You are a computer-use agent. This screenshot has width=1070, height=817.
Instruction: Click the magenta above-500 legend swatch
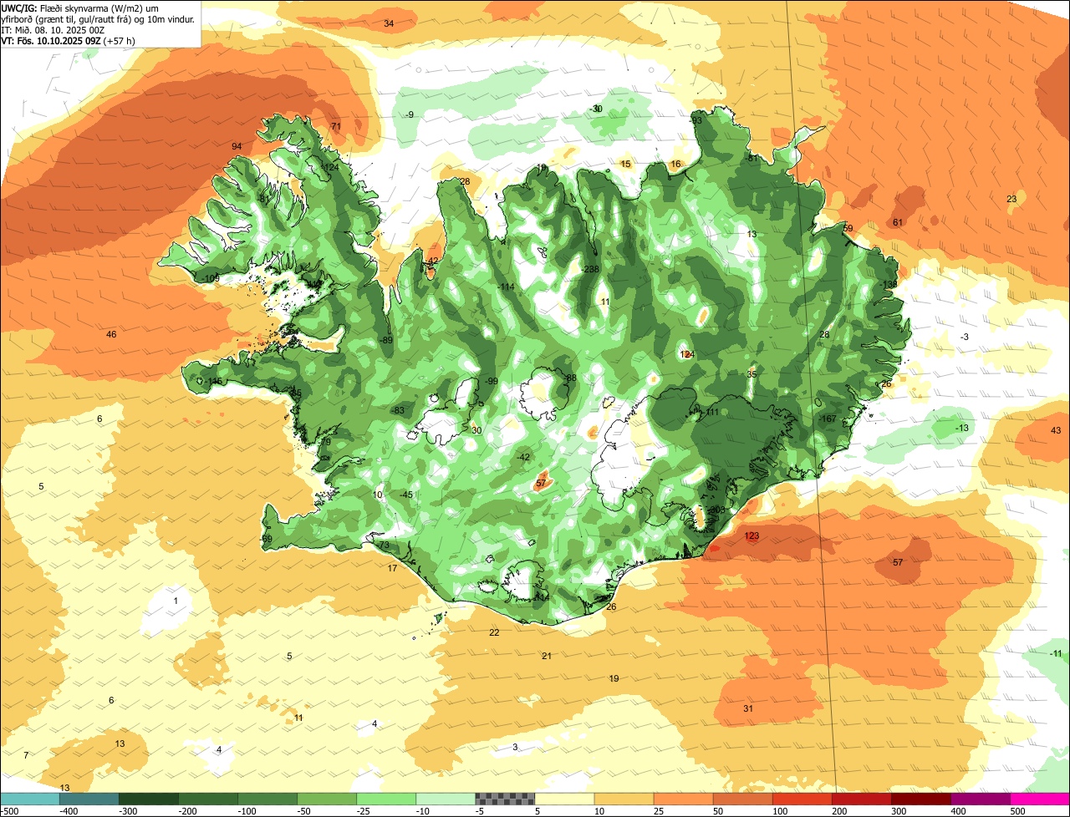tap(1040, 799)
